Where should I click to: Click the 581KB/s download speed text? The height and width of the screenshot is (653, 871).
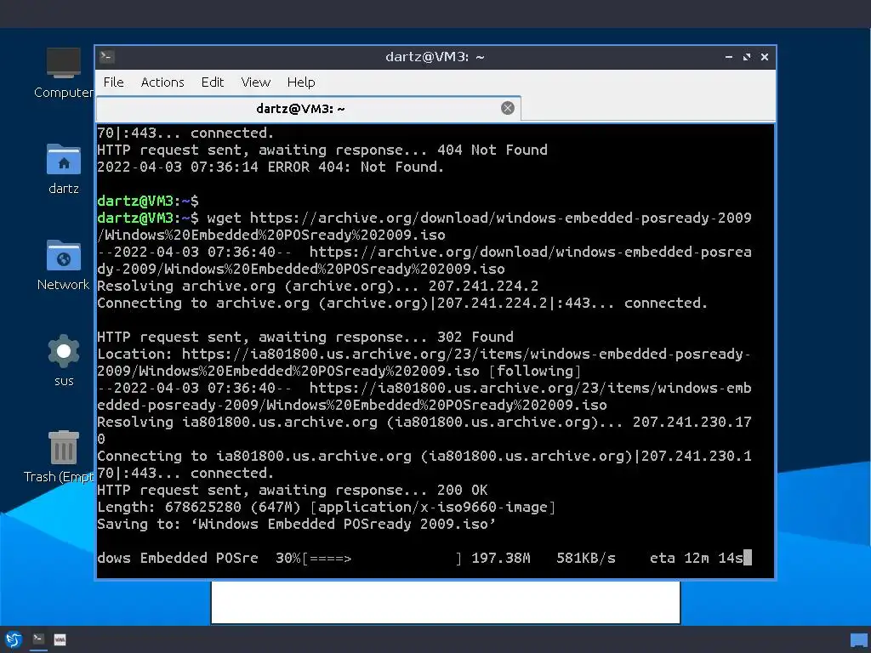[x=585, y=558]
